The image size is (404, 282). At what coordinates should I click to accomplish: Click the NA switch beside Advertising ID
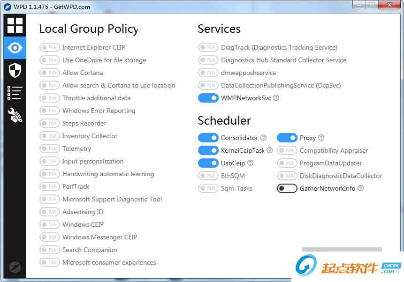pos(49,212)
